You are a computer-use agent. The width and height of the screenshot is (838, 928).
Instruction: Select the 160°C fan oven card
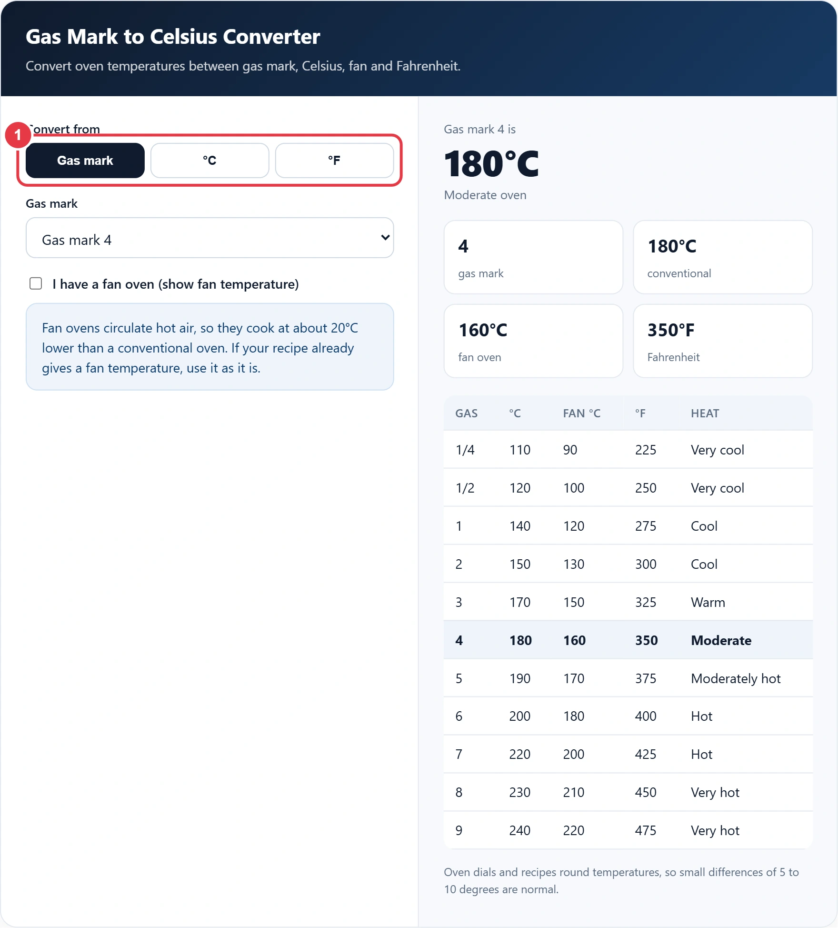pos(533,341)
